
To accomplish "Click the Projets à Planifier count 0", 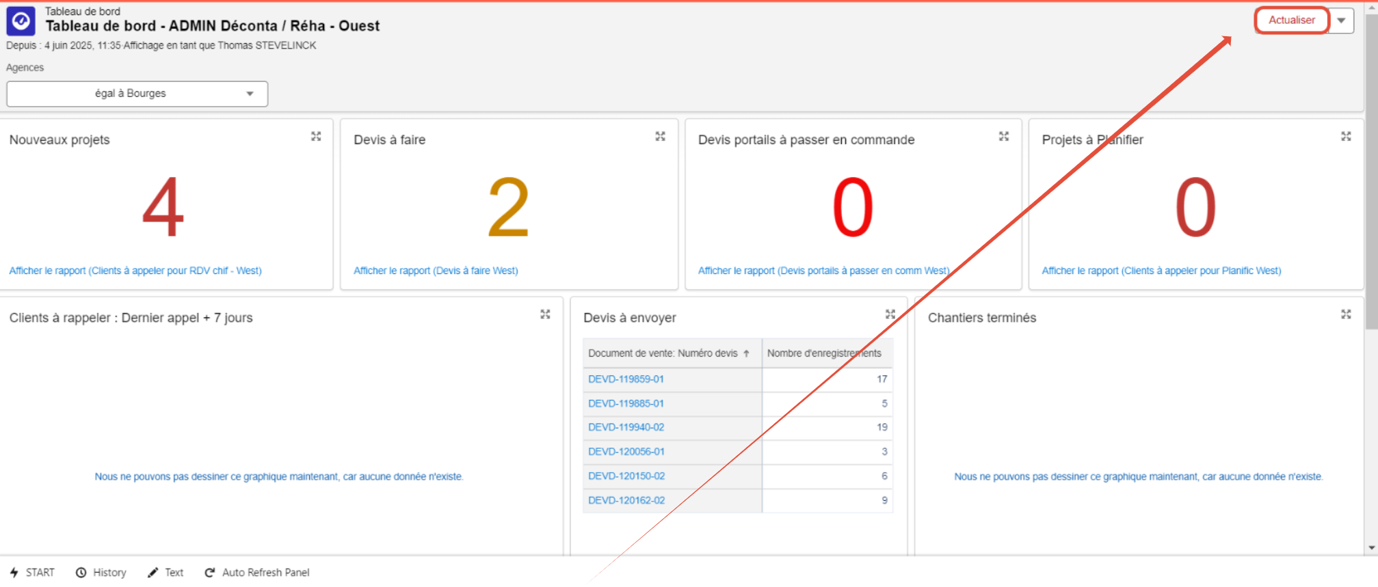I will [x=1195, y=207].
